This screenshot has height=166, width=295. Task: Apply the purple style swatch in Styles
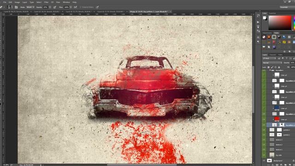274,47
